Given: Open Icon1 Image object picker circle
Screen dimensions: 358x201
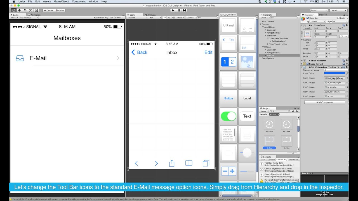Looking at the screenshot, I should (x=347, y=78).
